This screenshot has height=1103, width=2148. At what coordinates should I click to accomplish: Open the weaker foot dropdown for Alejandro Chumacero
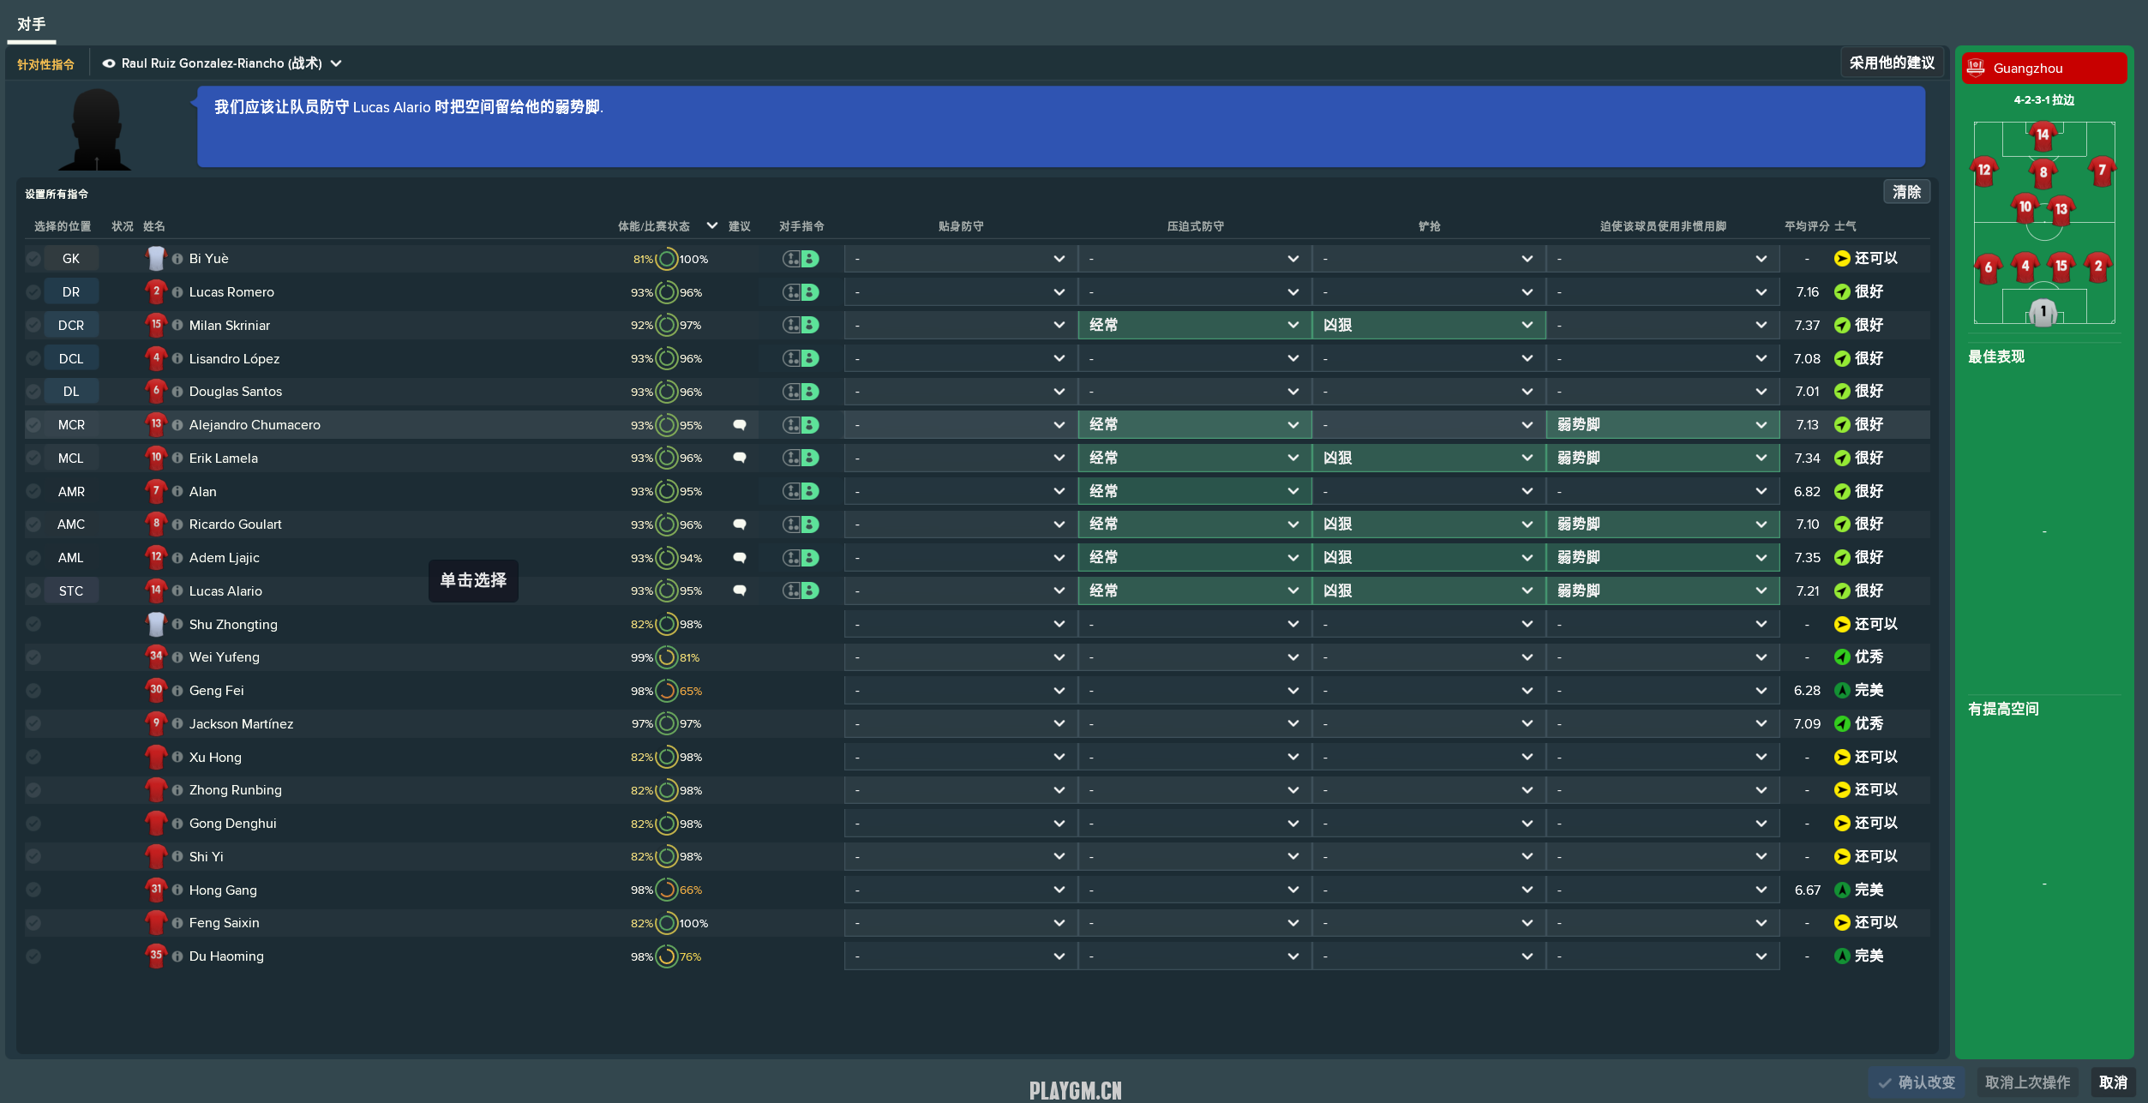(x=1662, y=425)
